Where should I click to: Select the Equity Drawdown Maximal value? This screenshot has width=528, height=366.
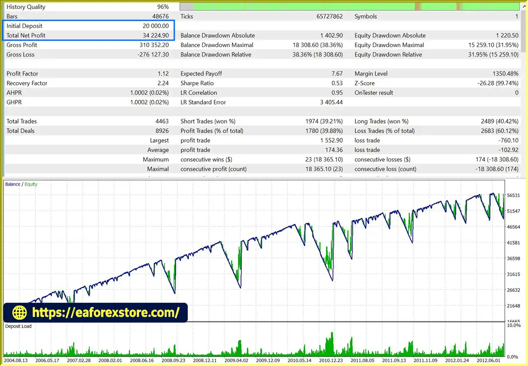[493, 45]
